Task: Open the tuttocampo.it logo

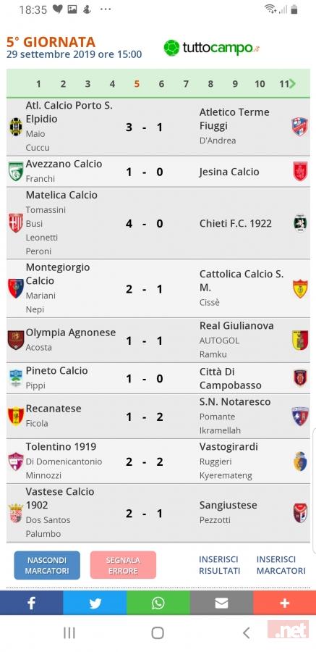Action: pos(212,48)
